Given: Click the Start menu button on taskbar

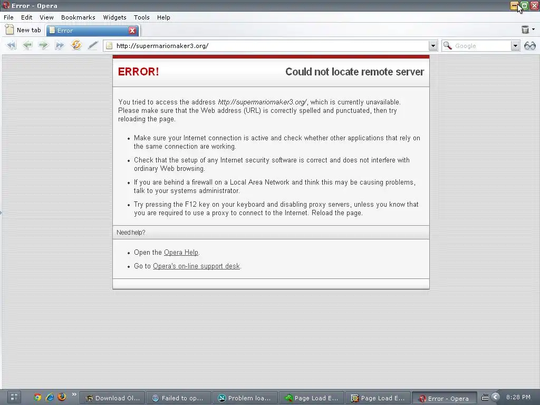Looking at the screenshot, I should click(x=14, y=398).
